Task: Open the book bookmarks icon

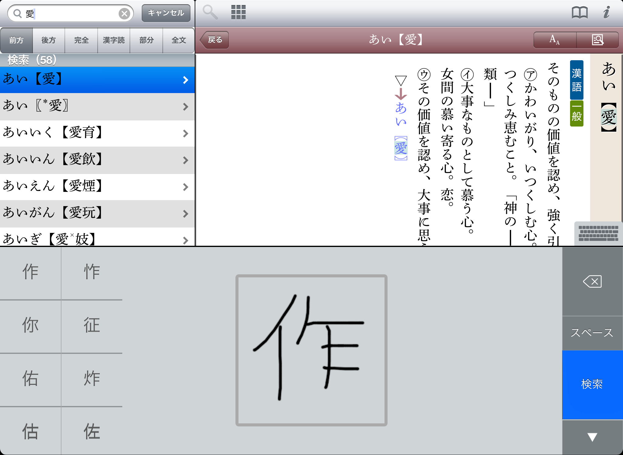Action: click(579, 12)
